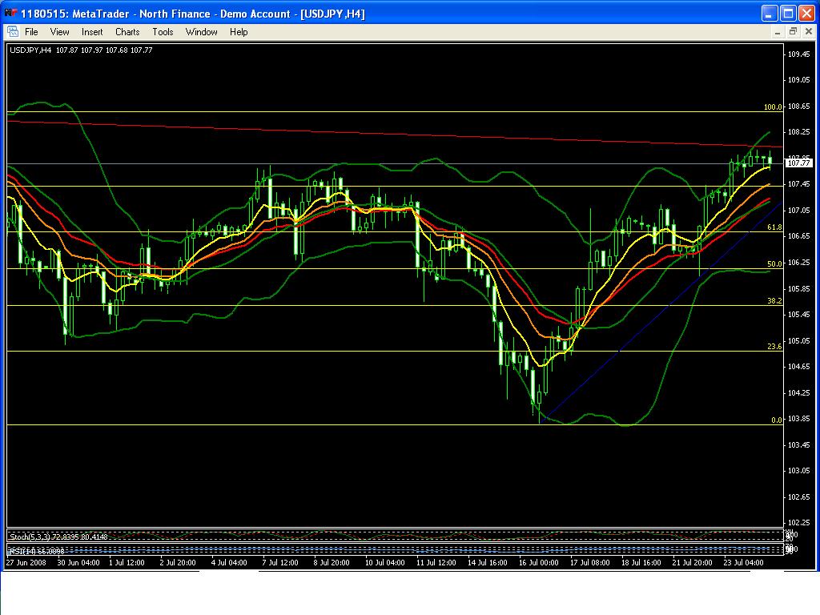The width and height of the screenshot is (820, 615).
Task: Minimize the inner USDJPY chart window
Action: (x=778, y=32)
